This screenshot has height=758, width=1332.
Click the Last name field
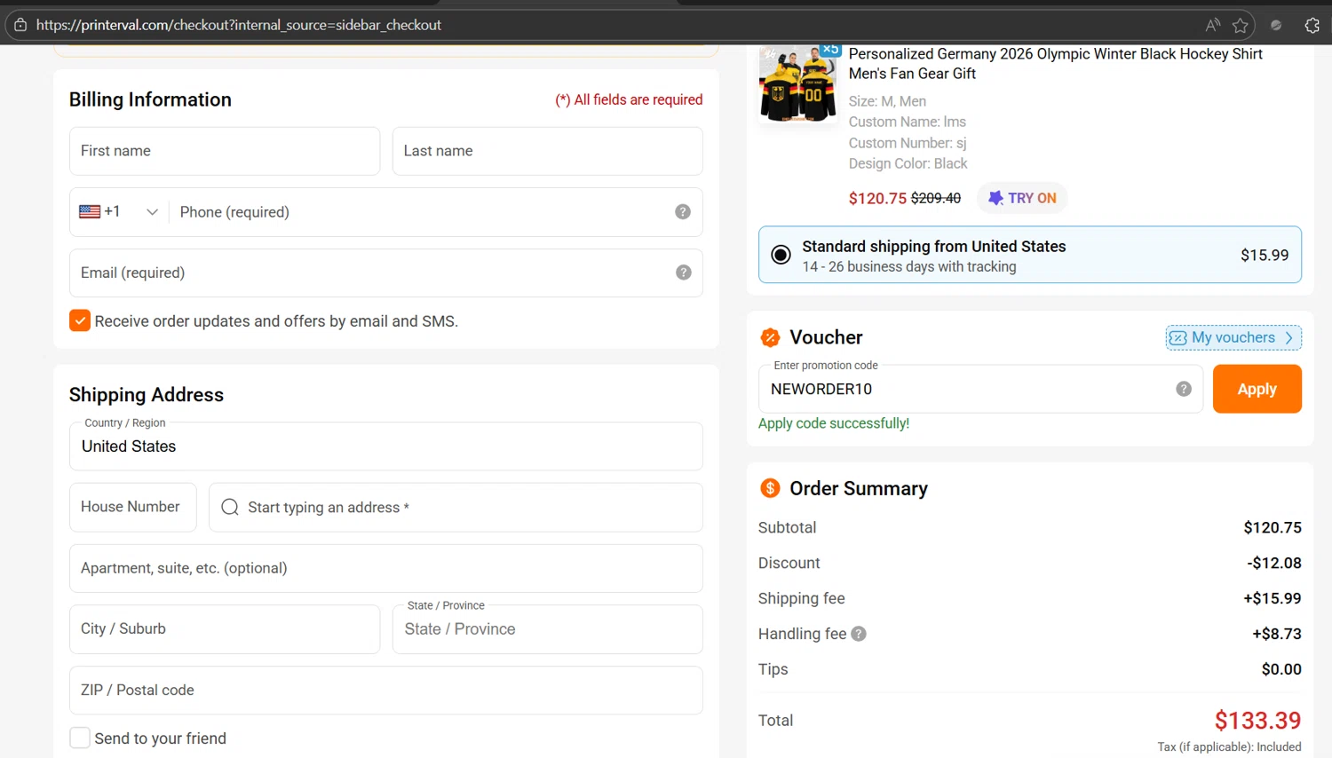(x=548, y=151)
